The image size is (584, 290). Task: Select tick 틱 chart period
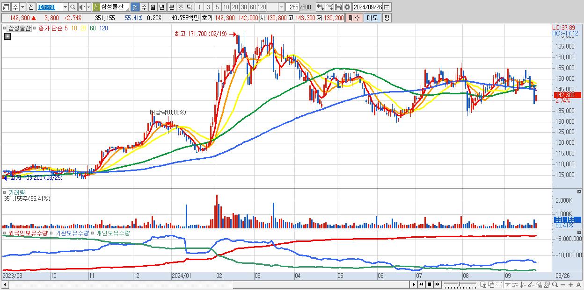click(189, 7)
